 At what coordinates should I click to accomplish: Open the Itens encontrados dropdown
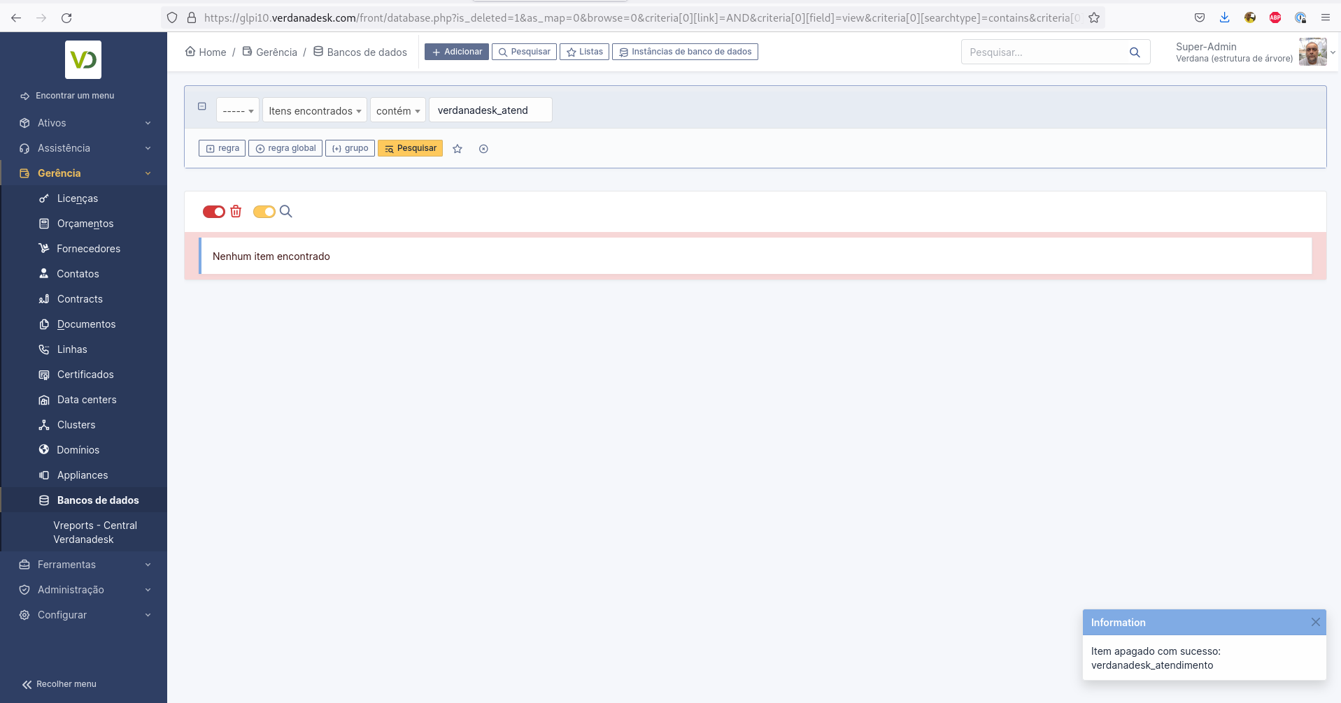click(x=313, y=110)
